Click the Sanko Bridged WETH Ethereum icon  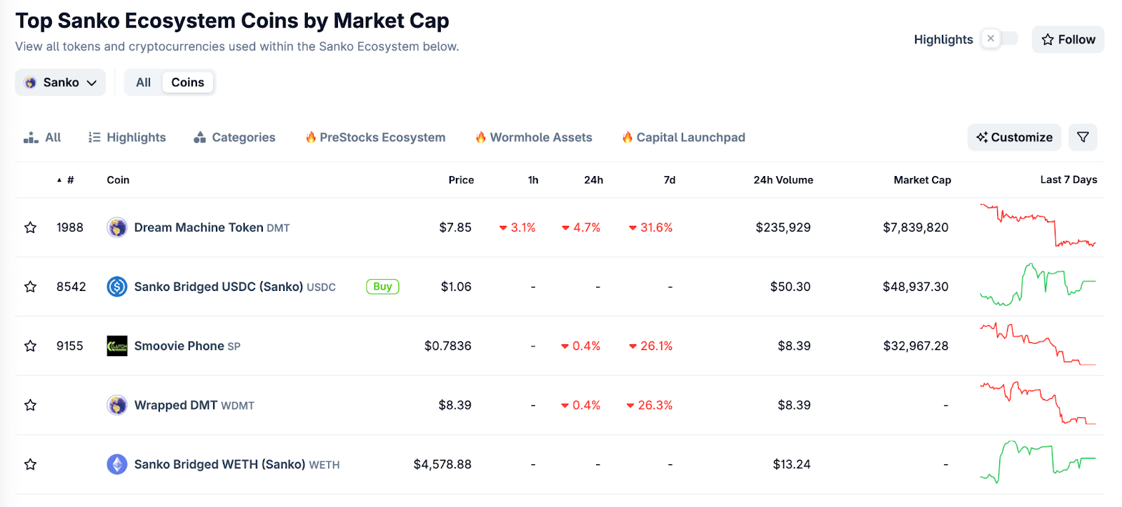tap(116, 464)
